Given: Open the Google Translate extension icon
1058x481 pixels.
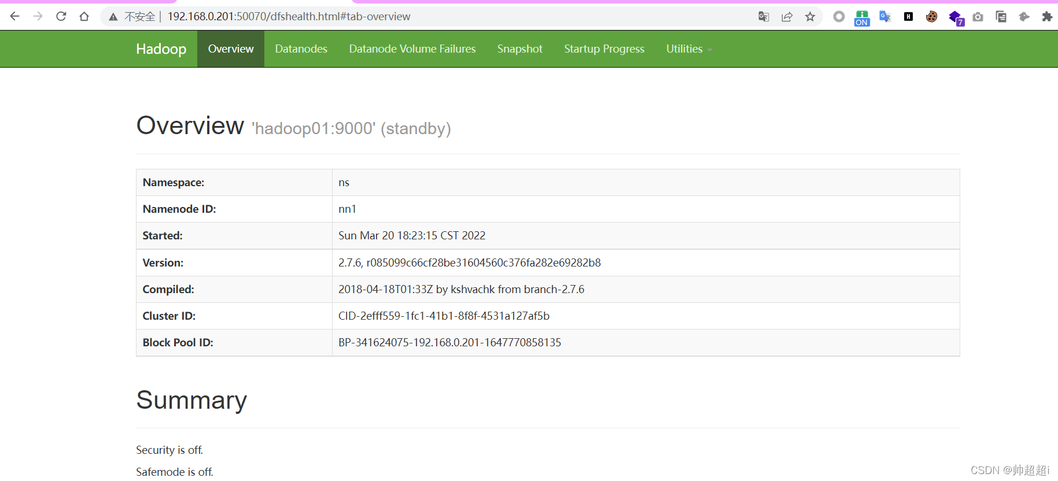Looking at the screenshot, I should tap(885, 17).
